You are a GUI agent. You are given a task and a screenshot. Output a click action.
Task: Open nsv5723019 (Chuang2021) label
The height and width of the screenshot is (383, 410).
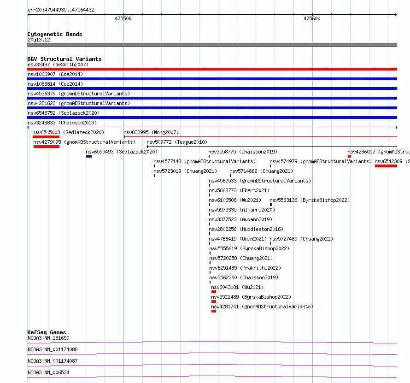[x=185, y=171]
